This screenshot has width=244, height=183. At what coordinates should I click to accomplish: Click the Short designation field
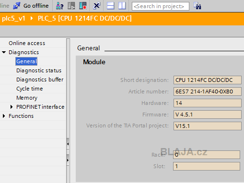coord(208,80)
